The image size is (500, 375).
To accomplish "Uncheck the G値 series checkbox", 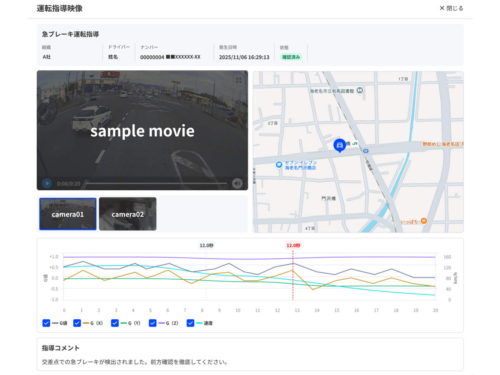I will click(x=46, y=323).
